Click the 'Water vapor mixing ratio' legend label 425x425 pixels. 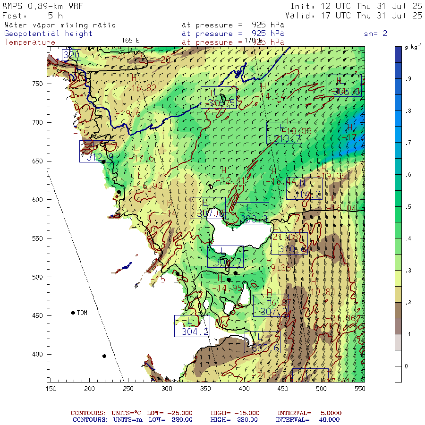tap(60, 25)
